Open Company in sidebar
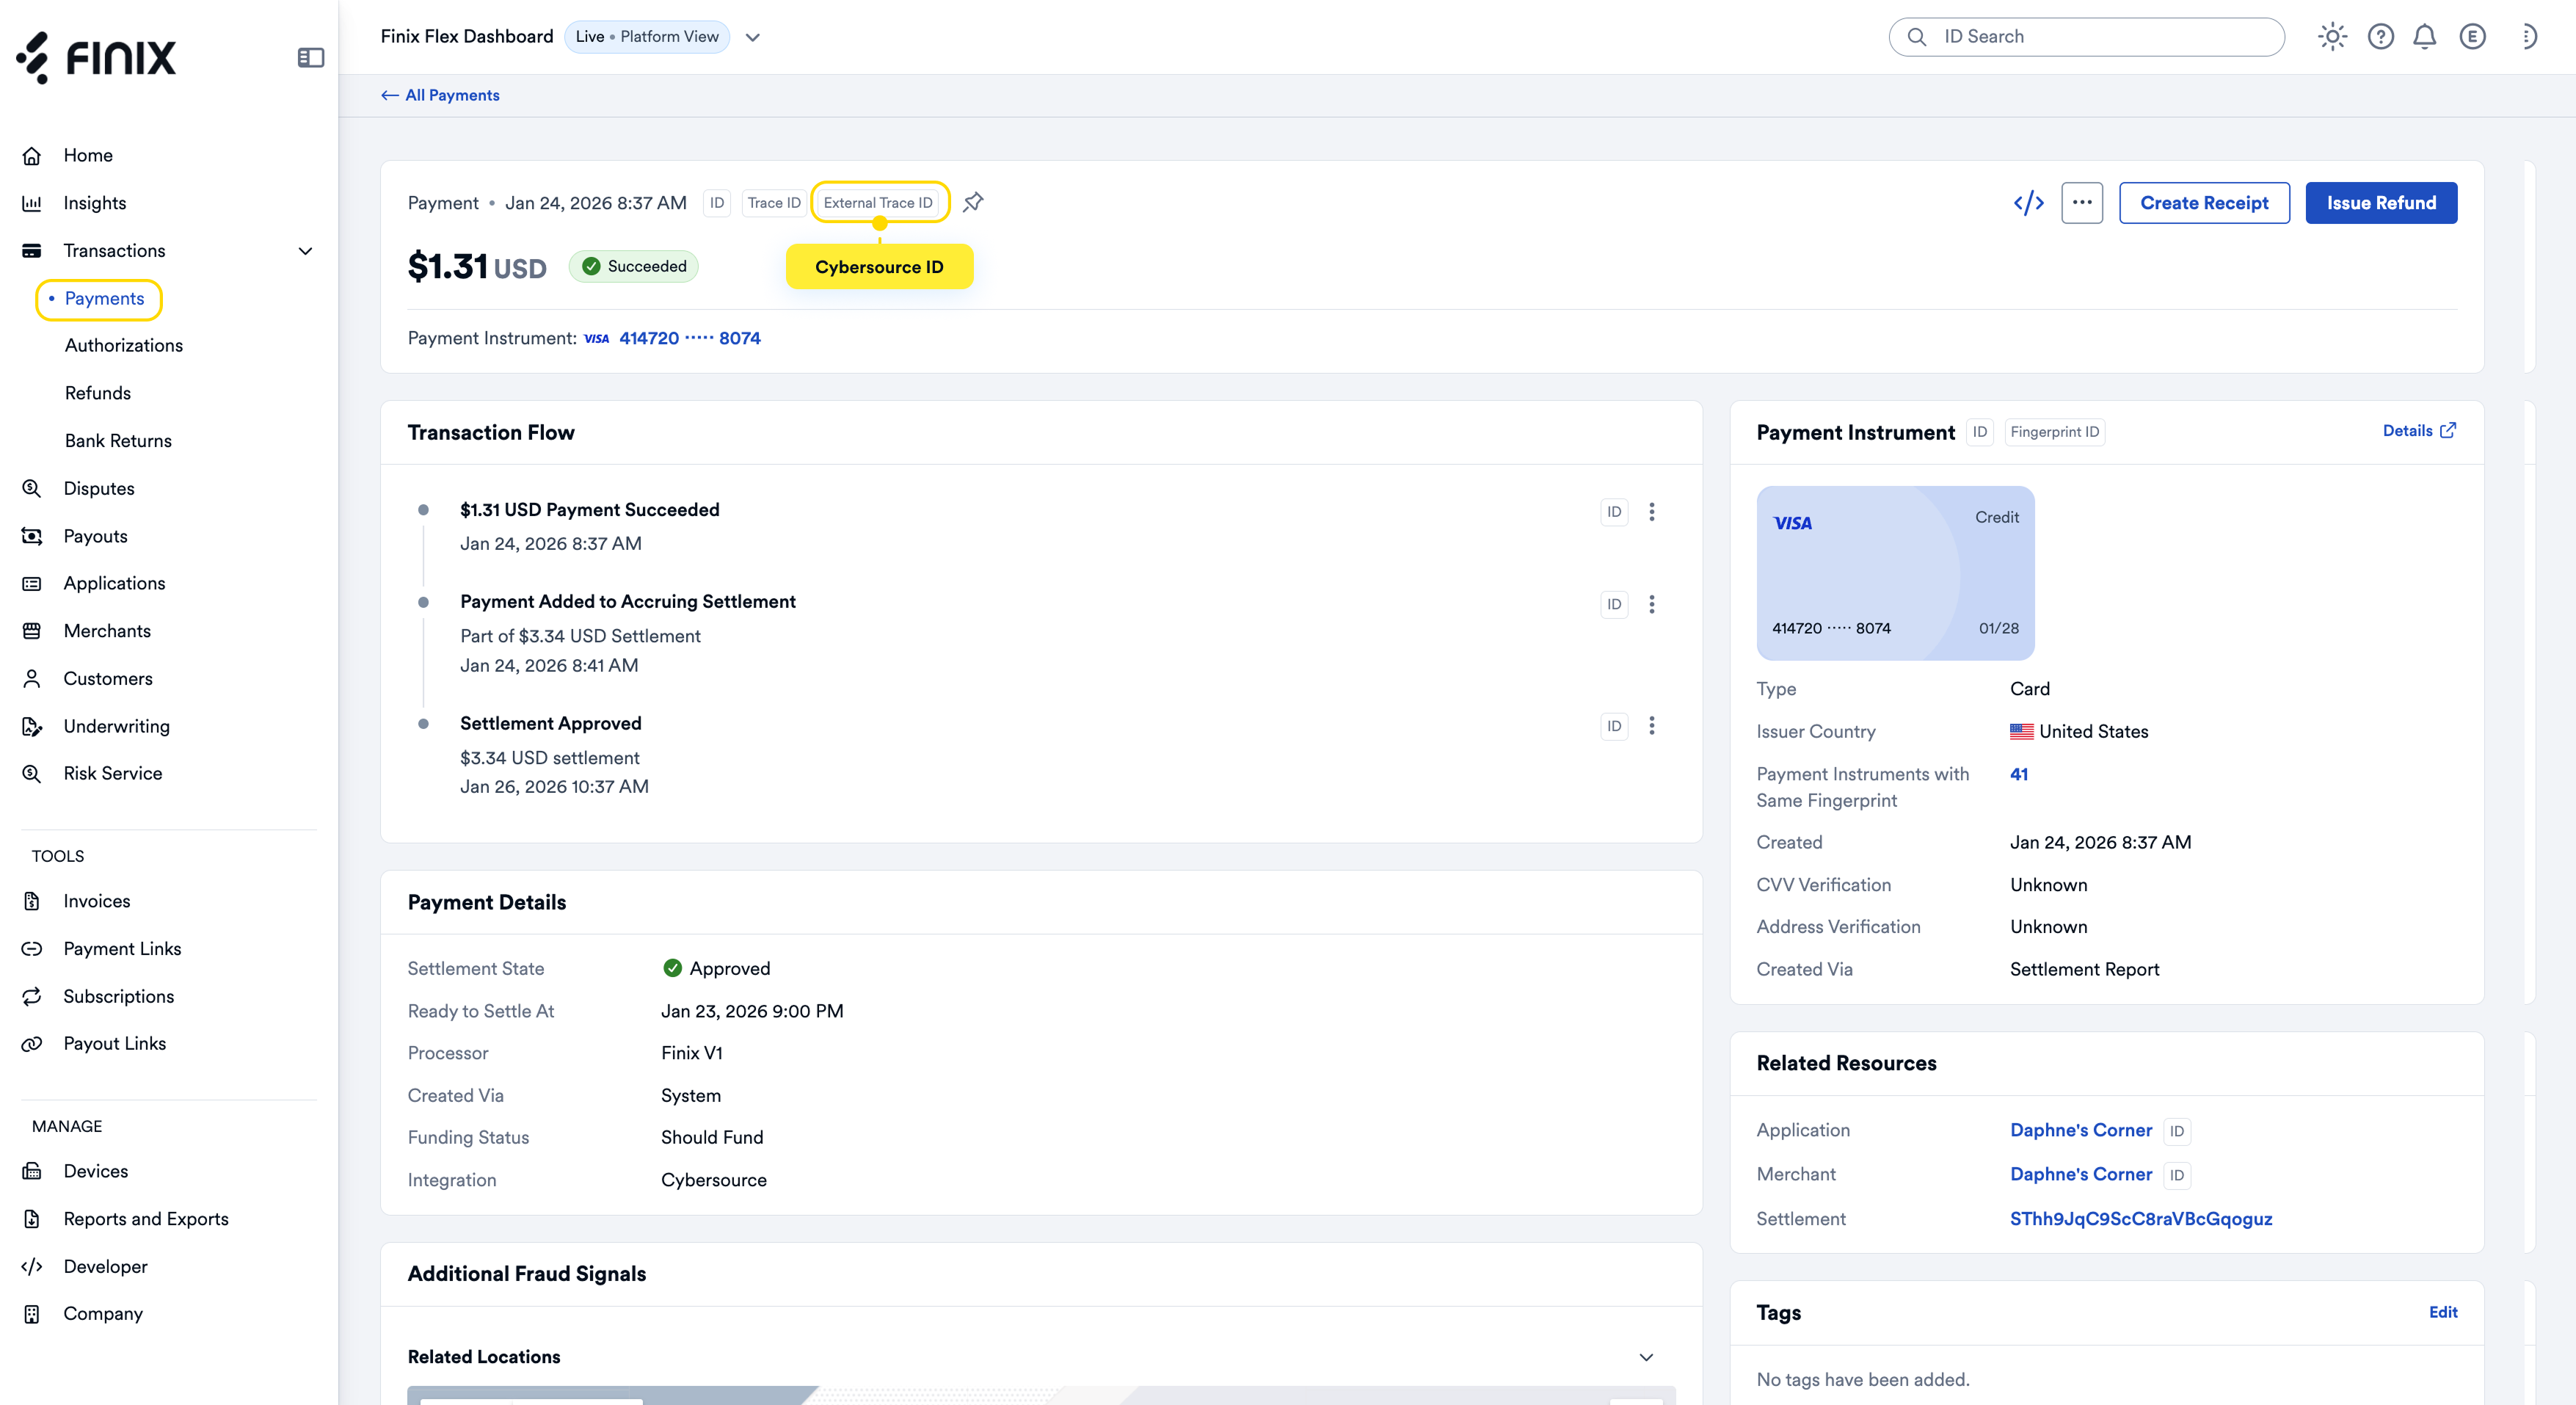The width and height of the screenshot is (2576, 1405). pyautogui.click(x=103, y=1314)
